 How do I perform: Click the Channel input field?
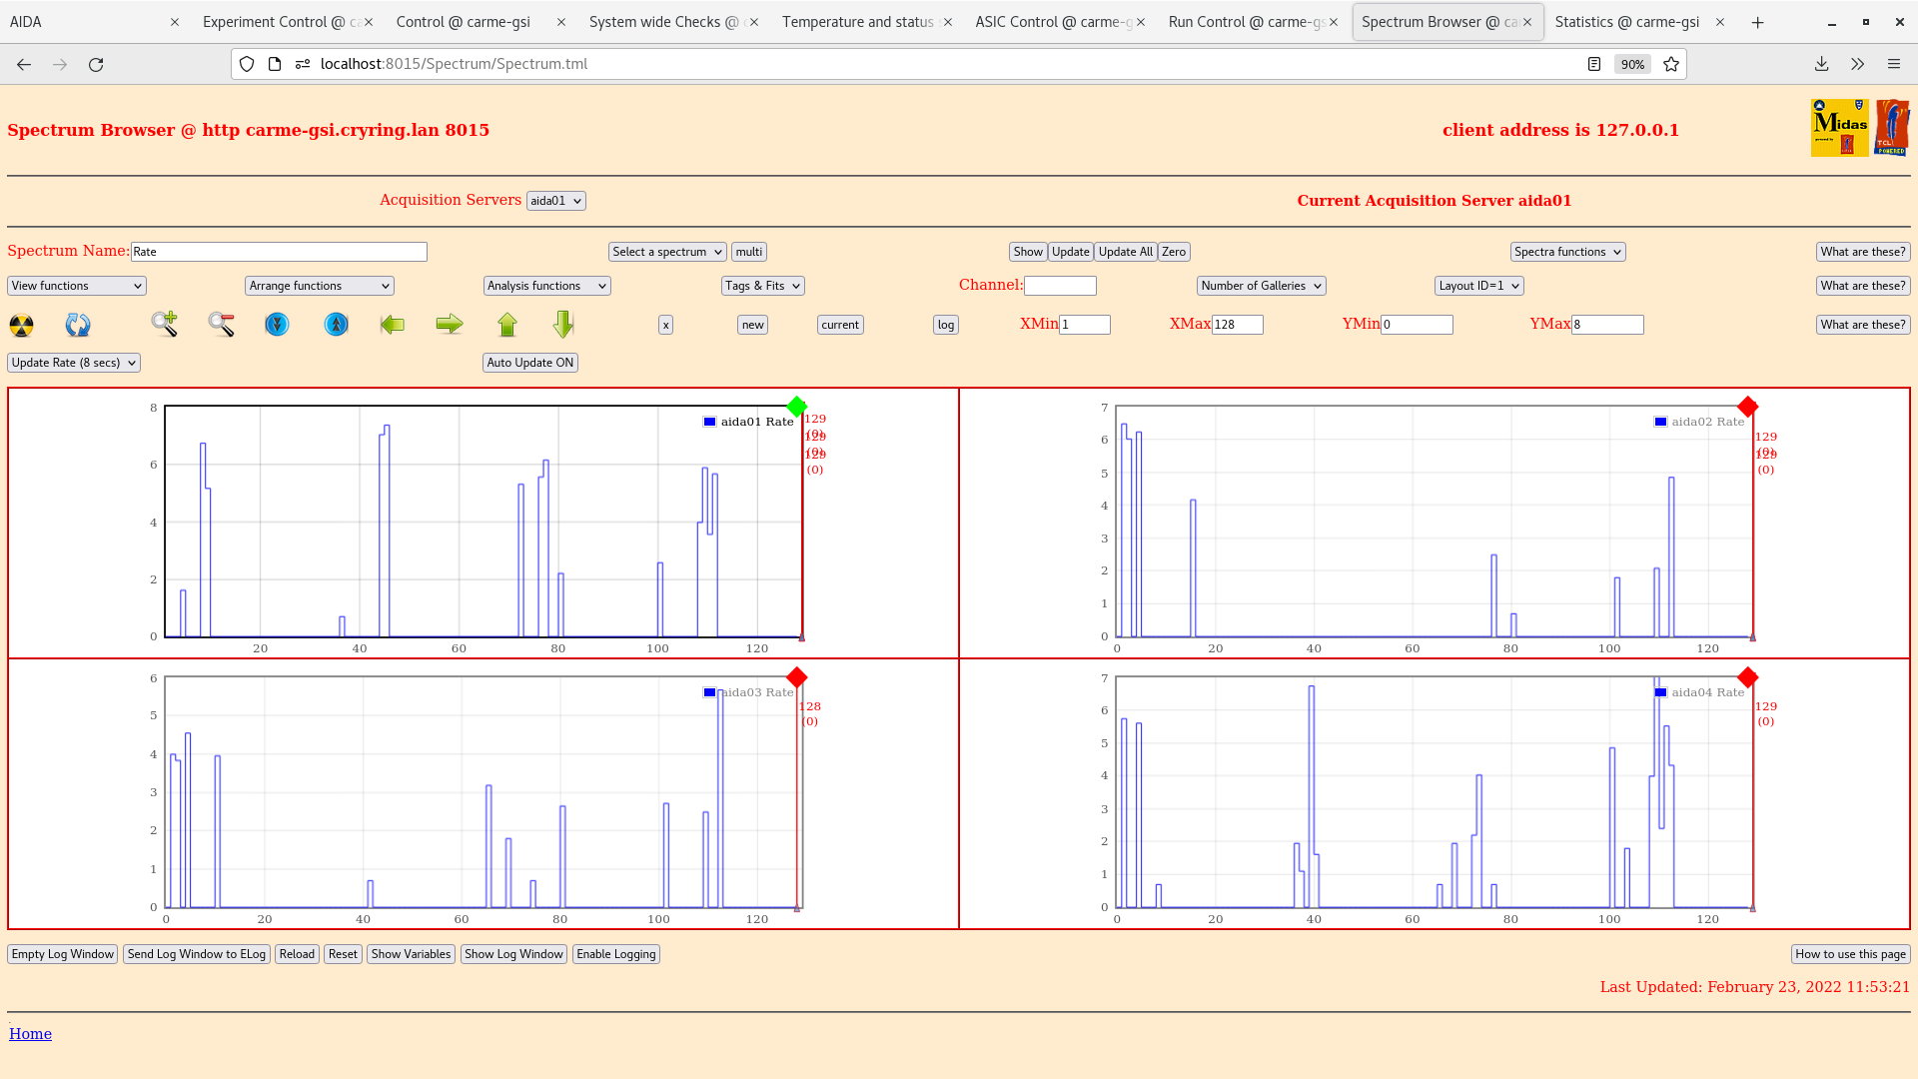[x=1060, y=286]
